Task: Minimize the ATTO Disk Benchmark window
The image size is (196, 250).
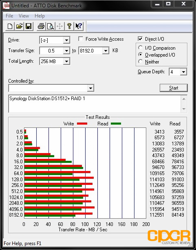Action: tap(157, 4)
